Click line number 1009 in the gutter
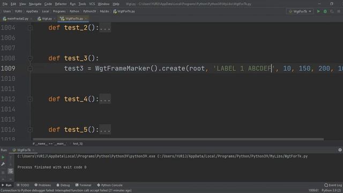343x193 pixels. (8, 69)
